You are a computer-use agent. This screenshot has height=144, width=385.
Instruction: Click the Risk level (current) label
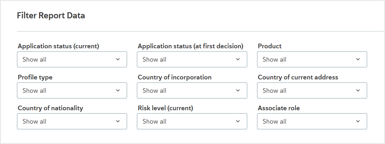point(166,108)
